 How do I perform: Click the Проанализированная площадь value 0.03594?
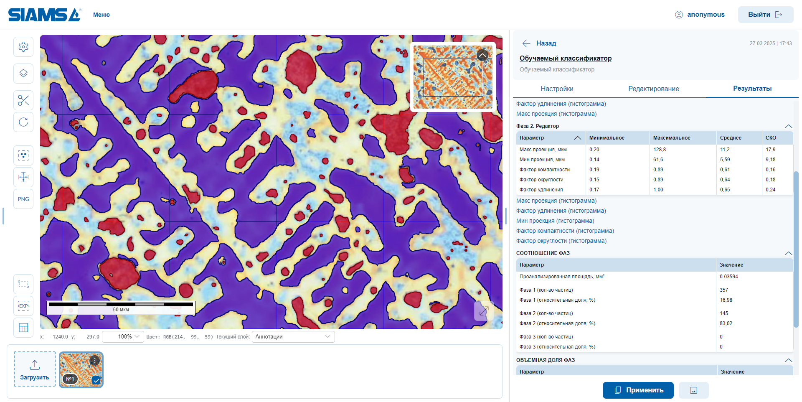tap(729, 277)
